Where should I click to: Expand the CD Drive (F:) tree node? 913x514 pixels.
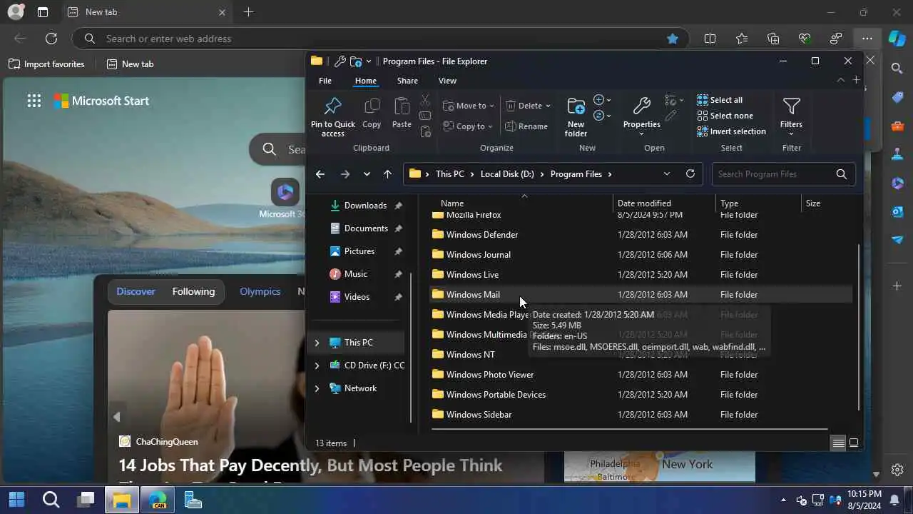[317, 366]
